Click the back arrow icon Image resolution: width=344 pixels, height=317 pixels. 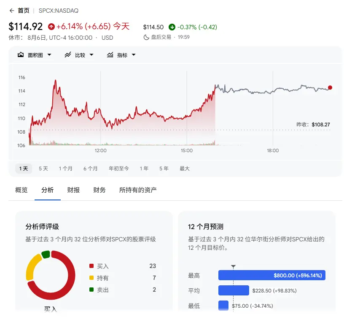click(12, 11)
